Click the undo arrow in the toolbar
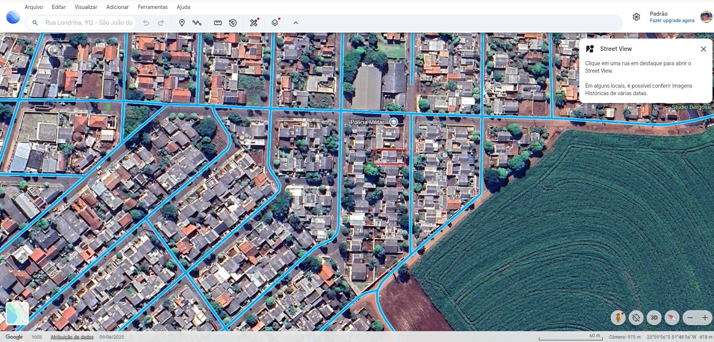The image size is (714, 342). pos(146,23)
